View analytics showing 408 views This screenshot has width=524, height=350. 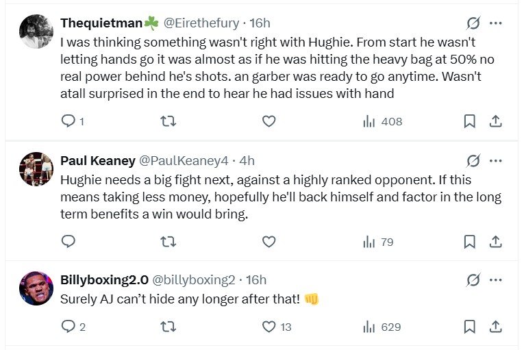click(382, 121)
